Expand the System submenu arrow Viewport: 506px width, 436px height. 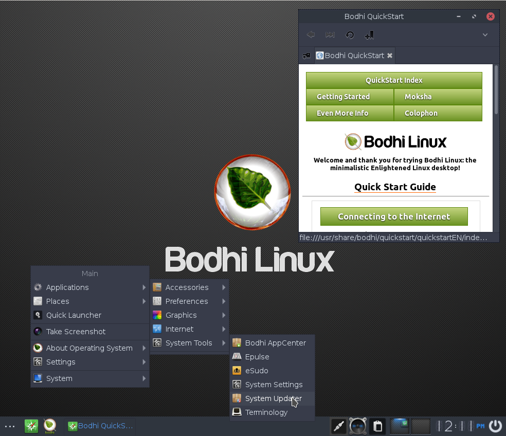tap(144, 378)
